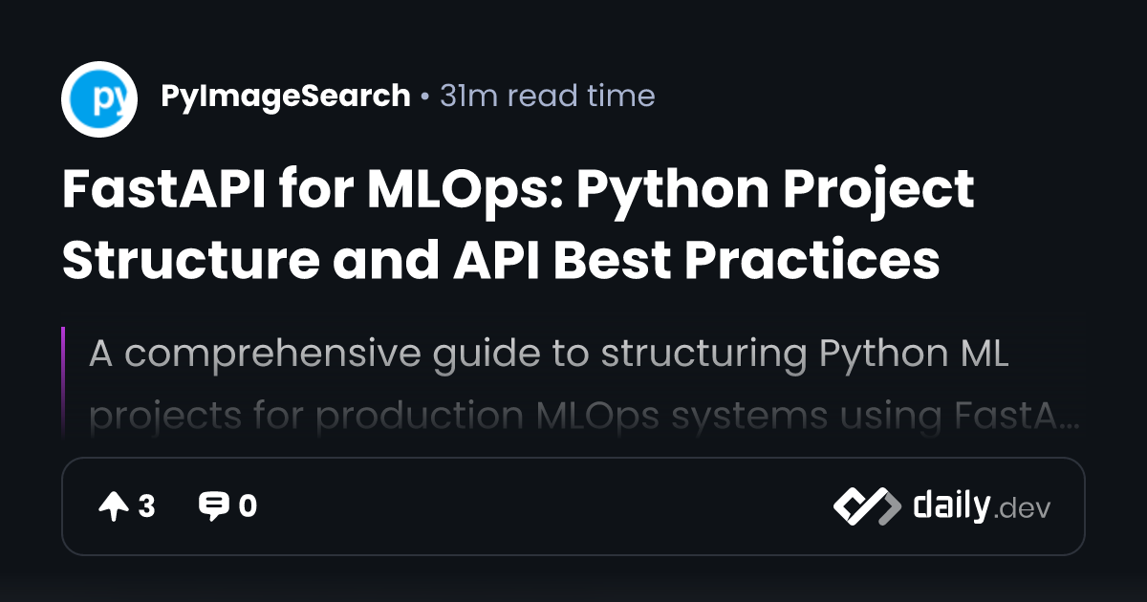Upvote the post with the arrow icon
Image resolution: width=1147 pixels, height=602 pixels.
click(114, 506)
